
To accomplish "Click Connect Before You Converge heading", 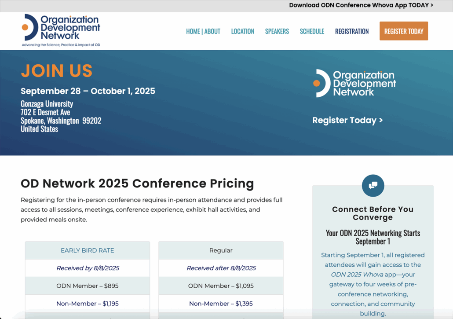I will [373, 213].
